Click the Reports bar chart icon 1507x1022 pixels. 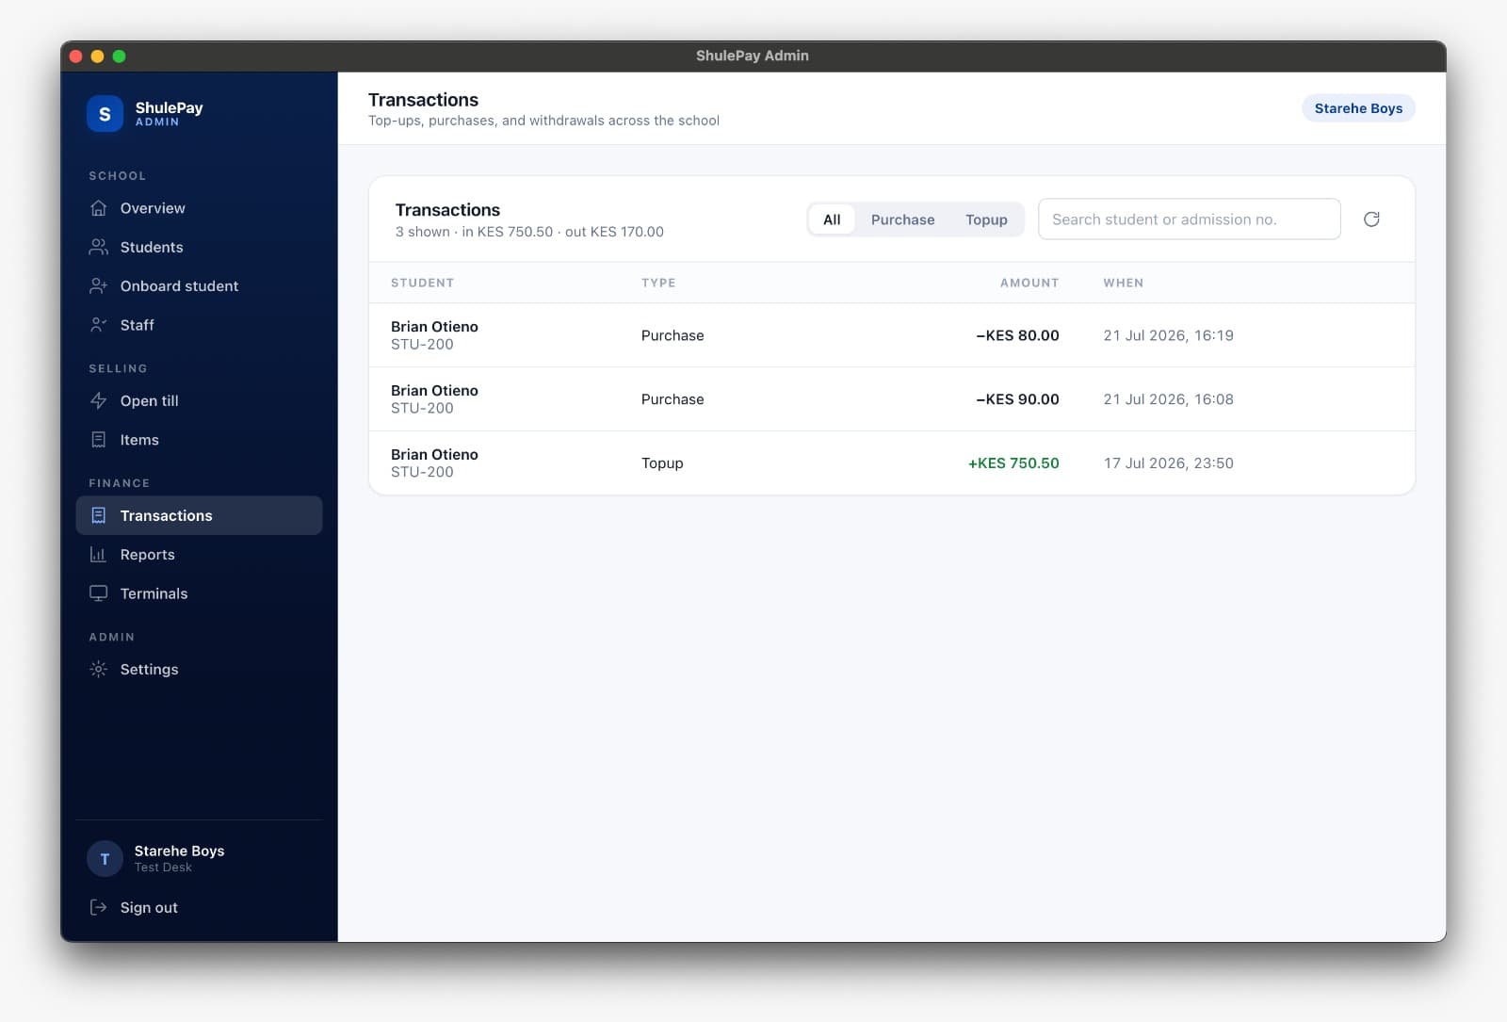click(98, 555)
